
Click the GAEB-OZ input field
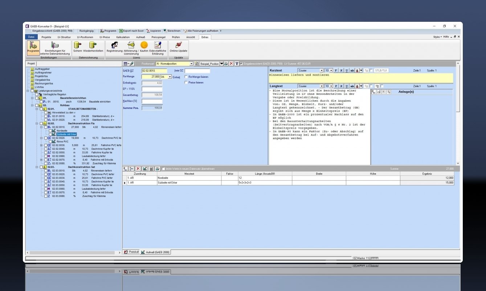point(154,71)
